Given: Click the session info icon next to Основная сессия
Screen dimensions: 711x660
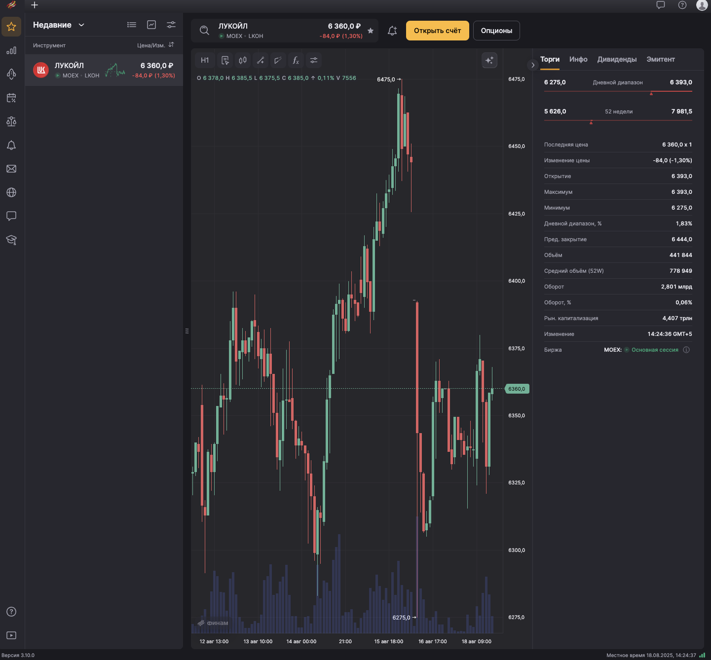Looking at the screenshot, I should tap(686, 350).
